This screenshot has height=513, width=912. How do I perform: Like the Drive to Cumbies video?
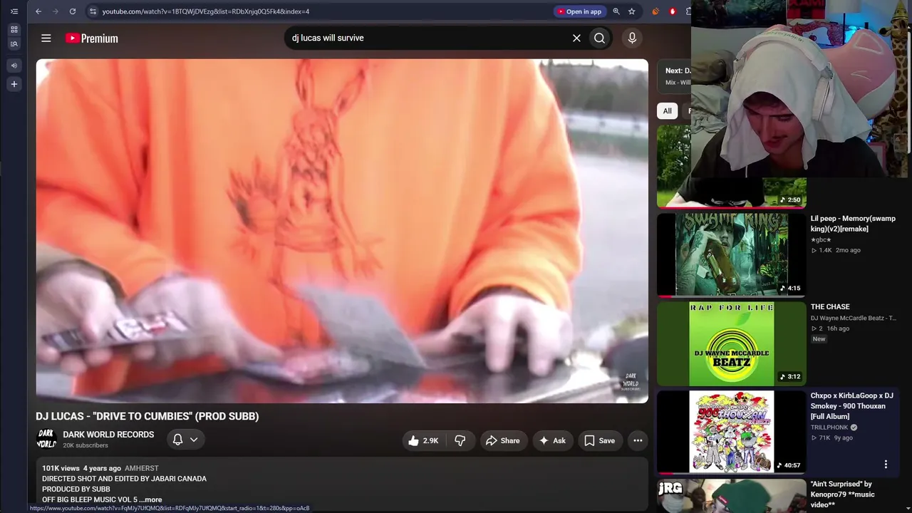click(x=423, y=441)
